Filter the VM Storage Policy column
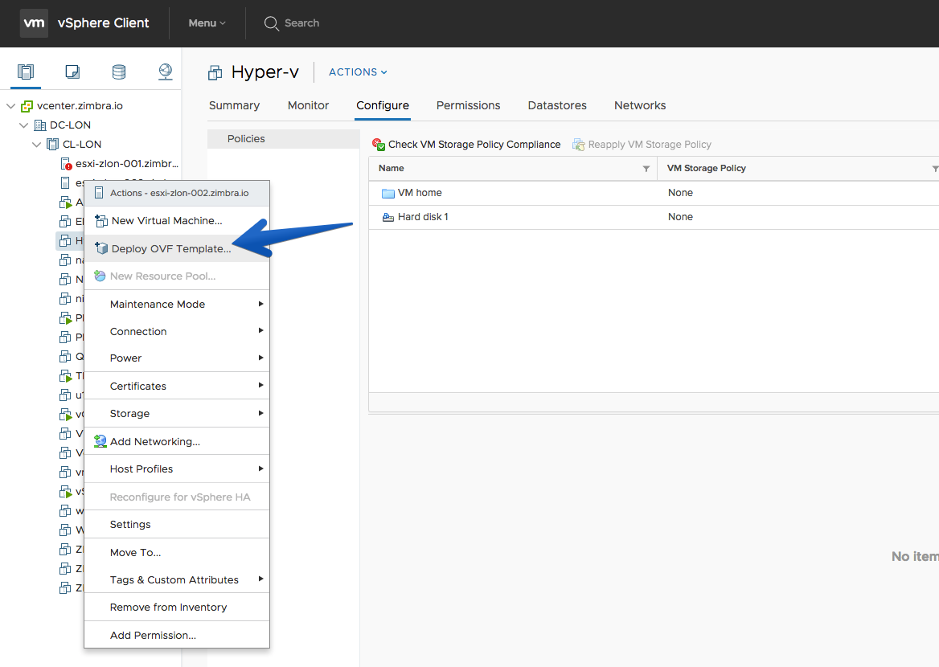The width and height of the screenshot is (939, 667). click(935, 169)
